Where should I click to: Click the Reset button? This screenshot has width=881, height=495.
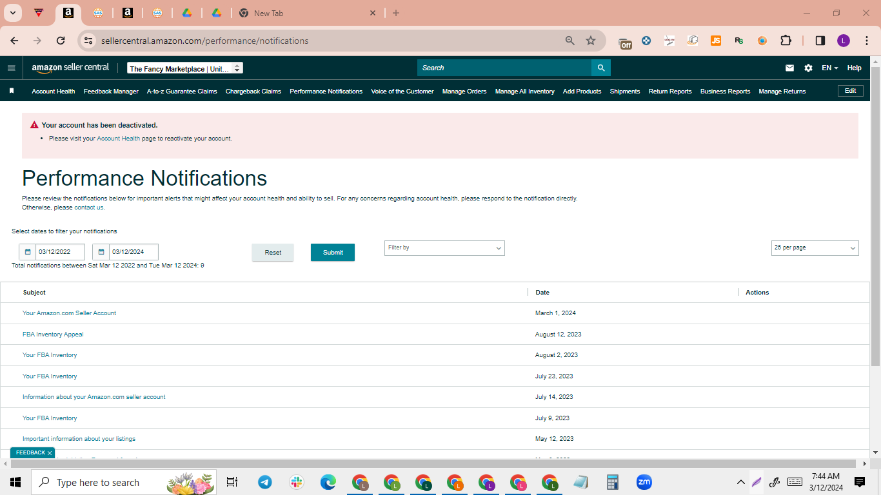pos(273,253)
